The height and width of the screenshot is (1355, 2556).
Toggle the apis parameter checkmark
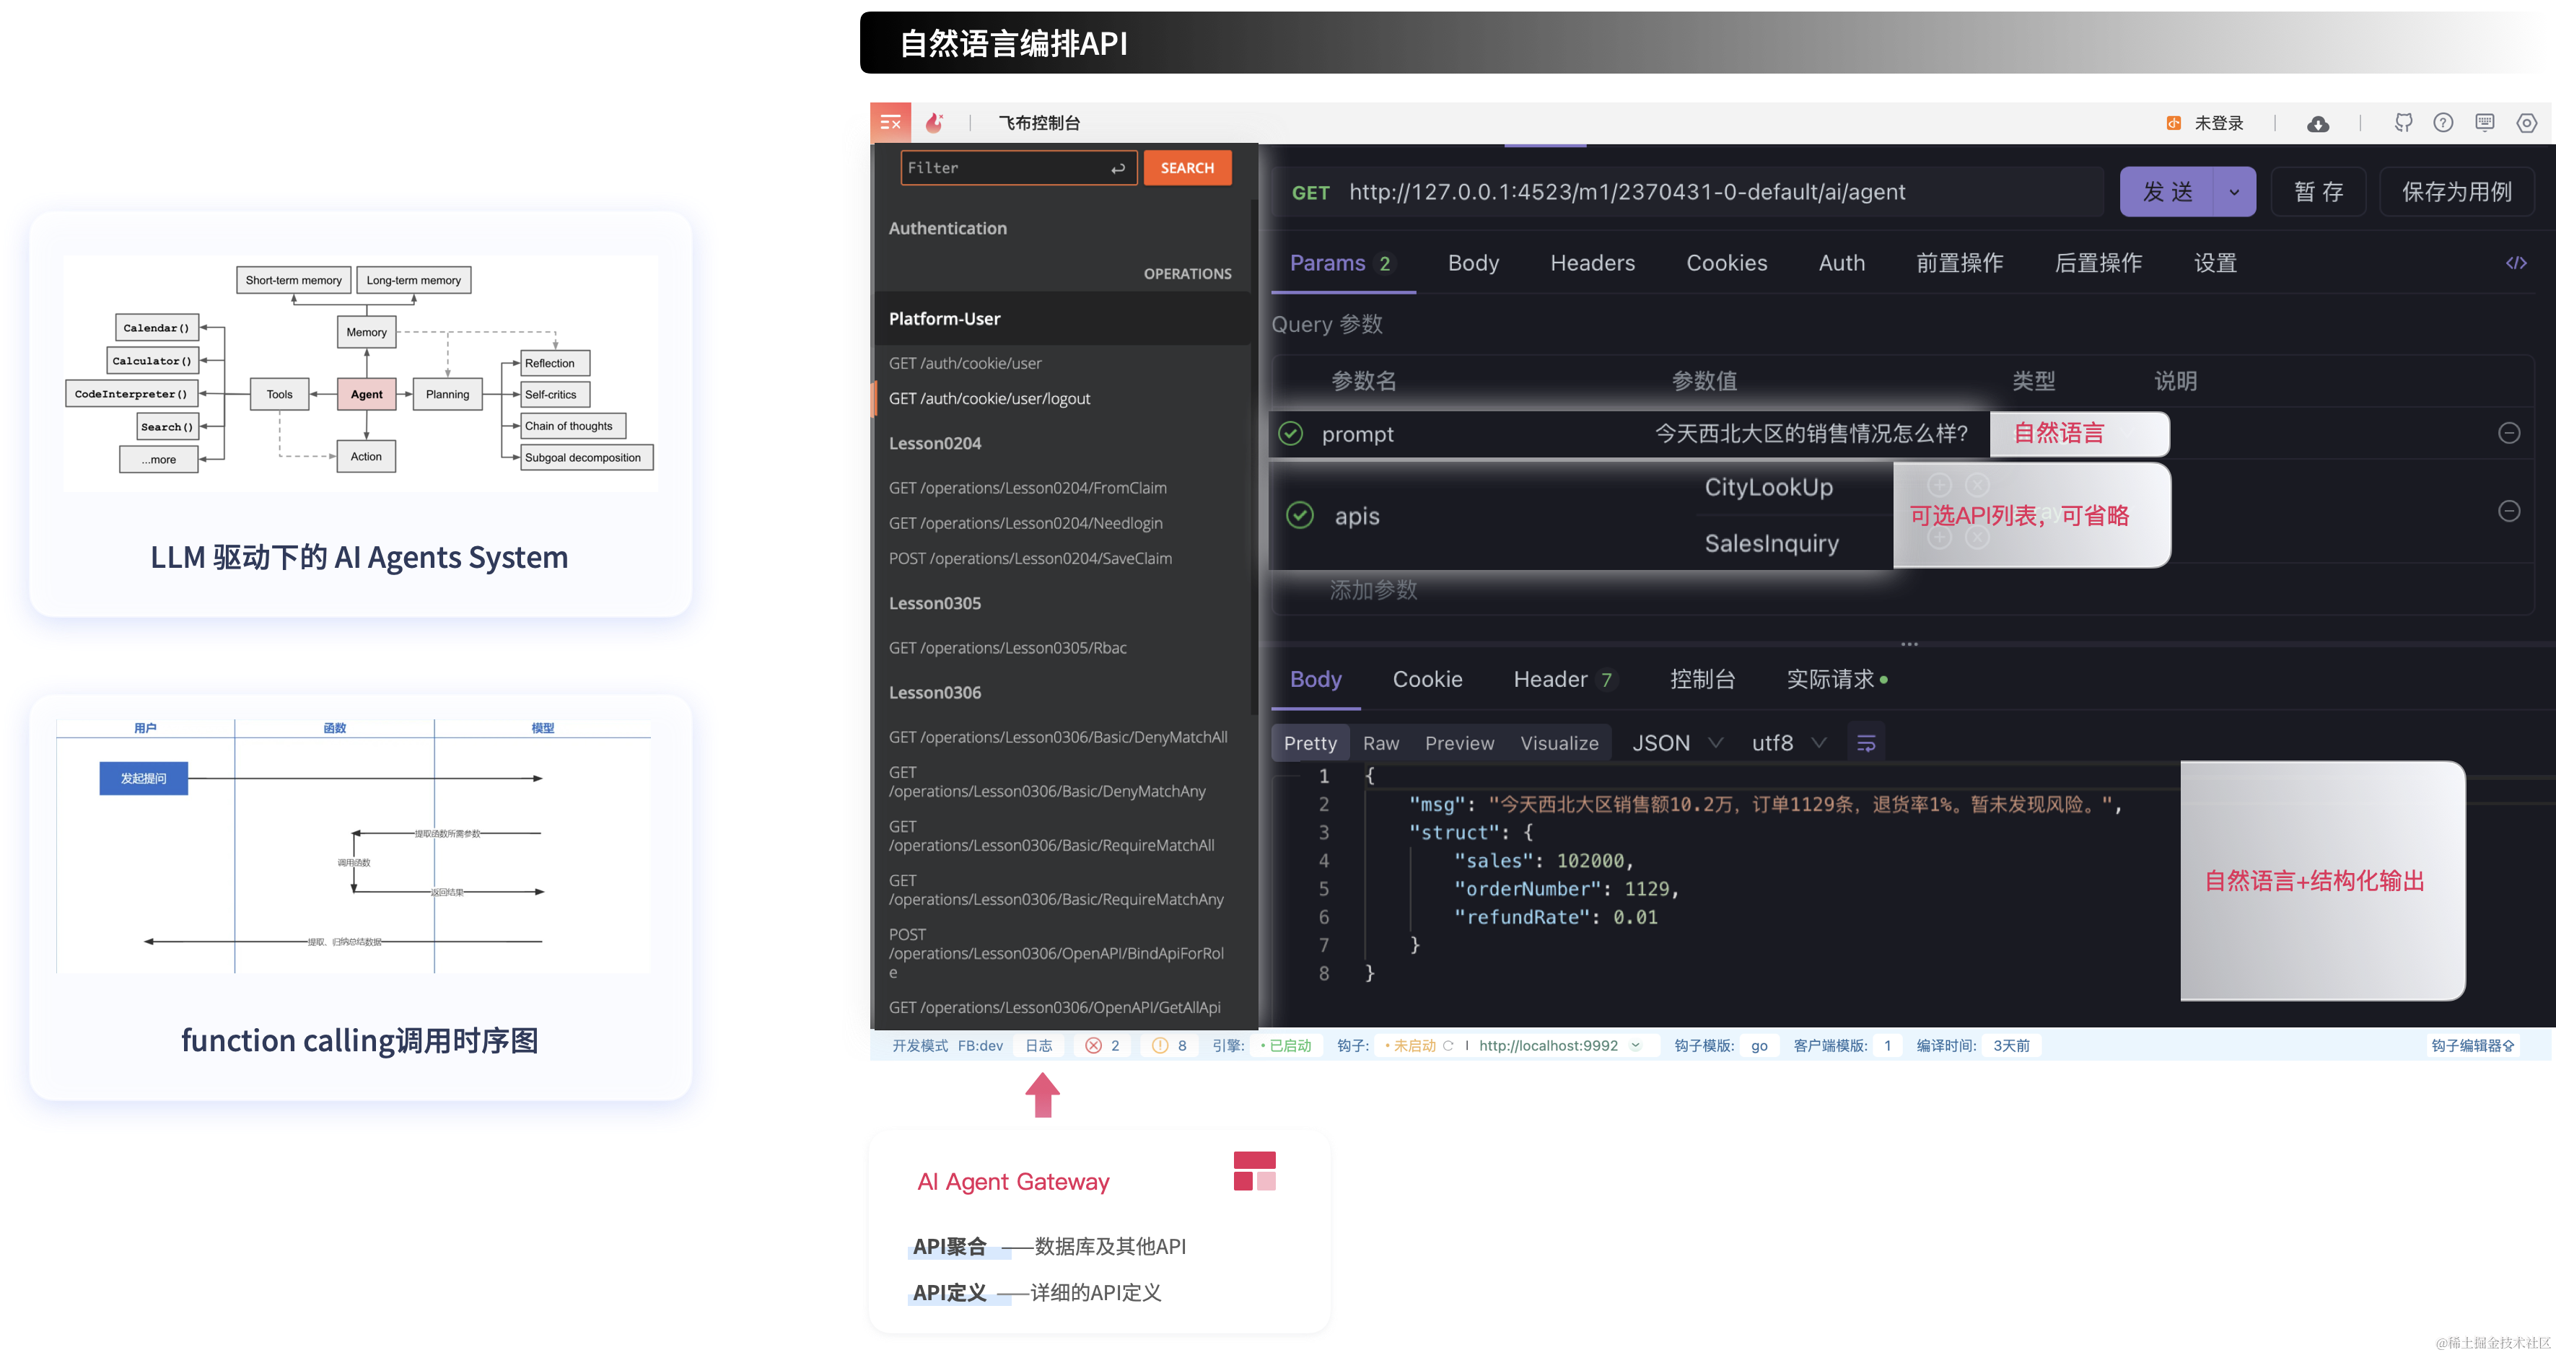[x=1300, y=516]
